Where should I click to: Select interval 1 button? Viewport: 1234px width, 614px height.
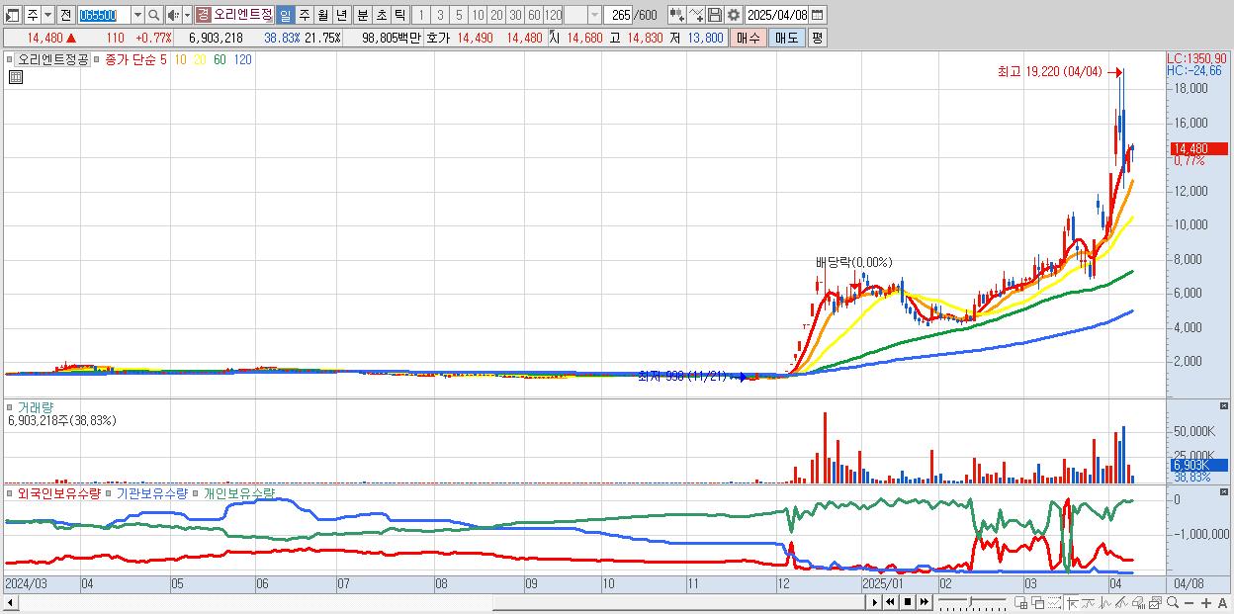[421, 15]
